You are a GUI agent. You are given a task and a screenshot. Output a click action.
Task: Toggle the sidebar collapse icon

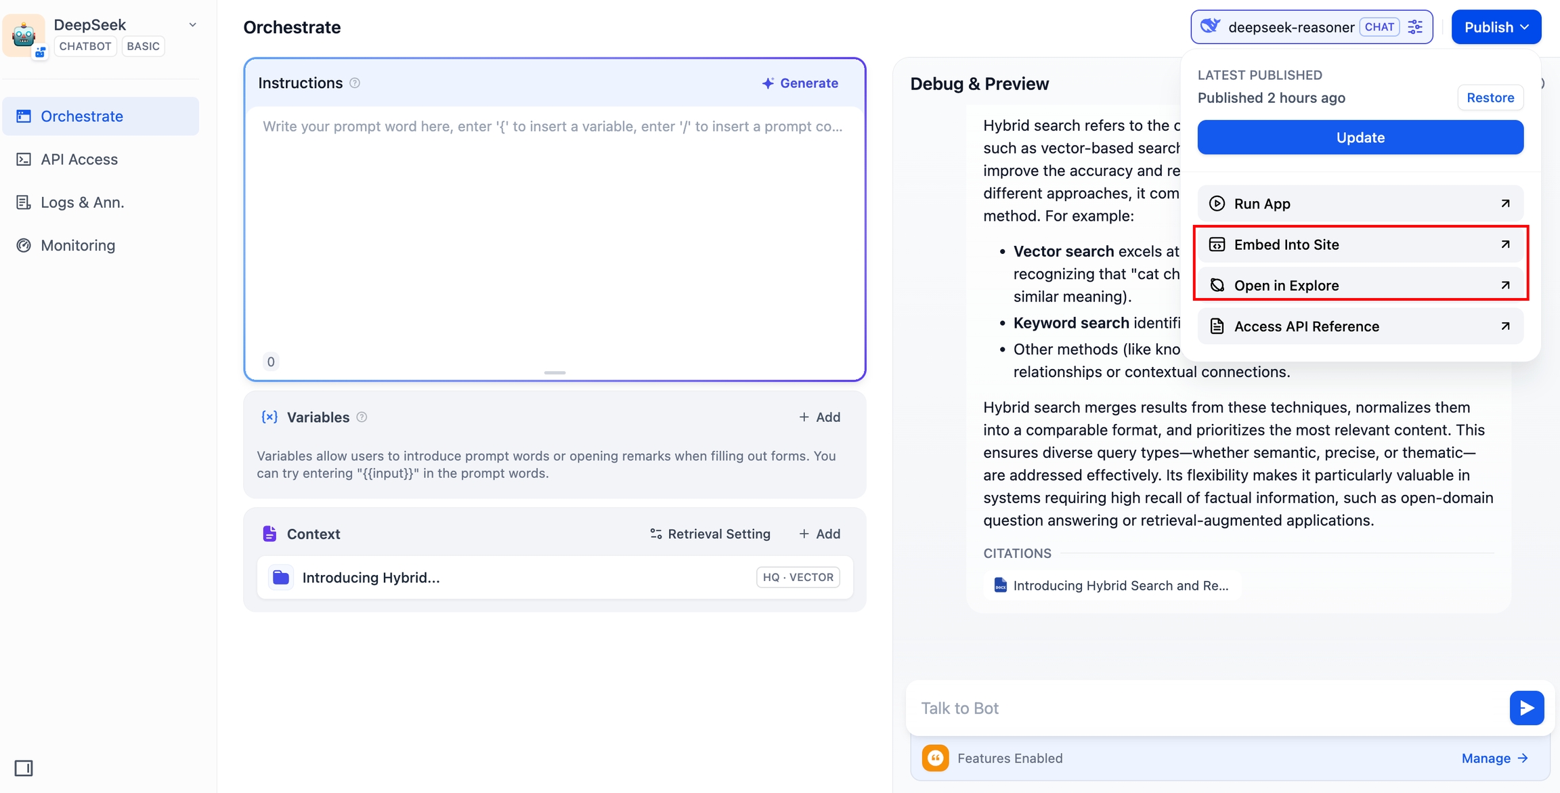(24, 768)
